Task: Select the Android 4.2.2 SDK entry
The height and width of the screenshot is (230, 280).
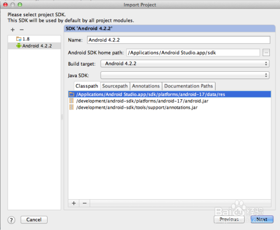Action: 34,46
